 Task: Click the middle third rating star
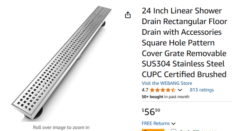[163, 90]
